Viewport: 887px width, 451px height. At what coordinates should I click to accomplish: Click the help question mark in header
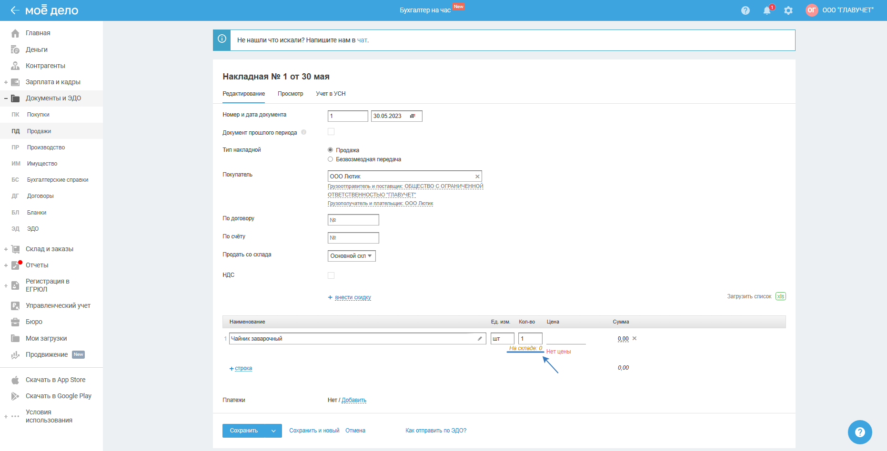tap(746, 10)
